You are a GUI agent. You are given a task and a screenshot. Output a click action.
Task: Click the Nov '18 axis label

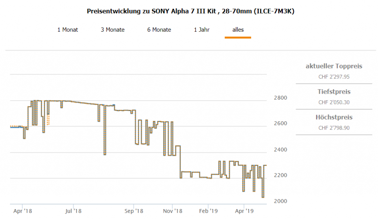(173, 211)
